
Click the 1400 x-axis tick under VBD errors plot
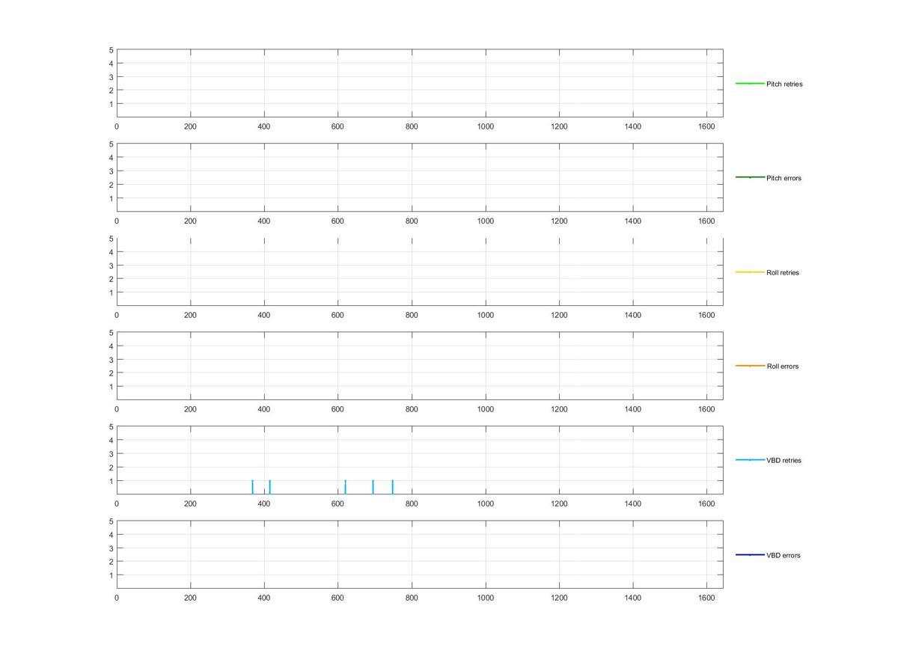(x=633, y=598)
